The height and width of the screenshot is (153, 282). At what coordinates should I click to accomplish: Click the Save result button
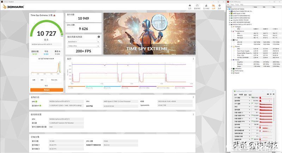(x=42, y=80)
